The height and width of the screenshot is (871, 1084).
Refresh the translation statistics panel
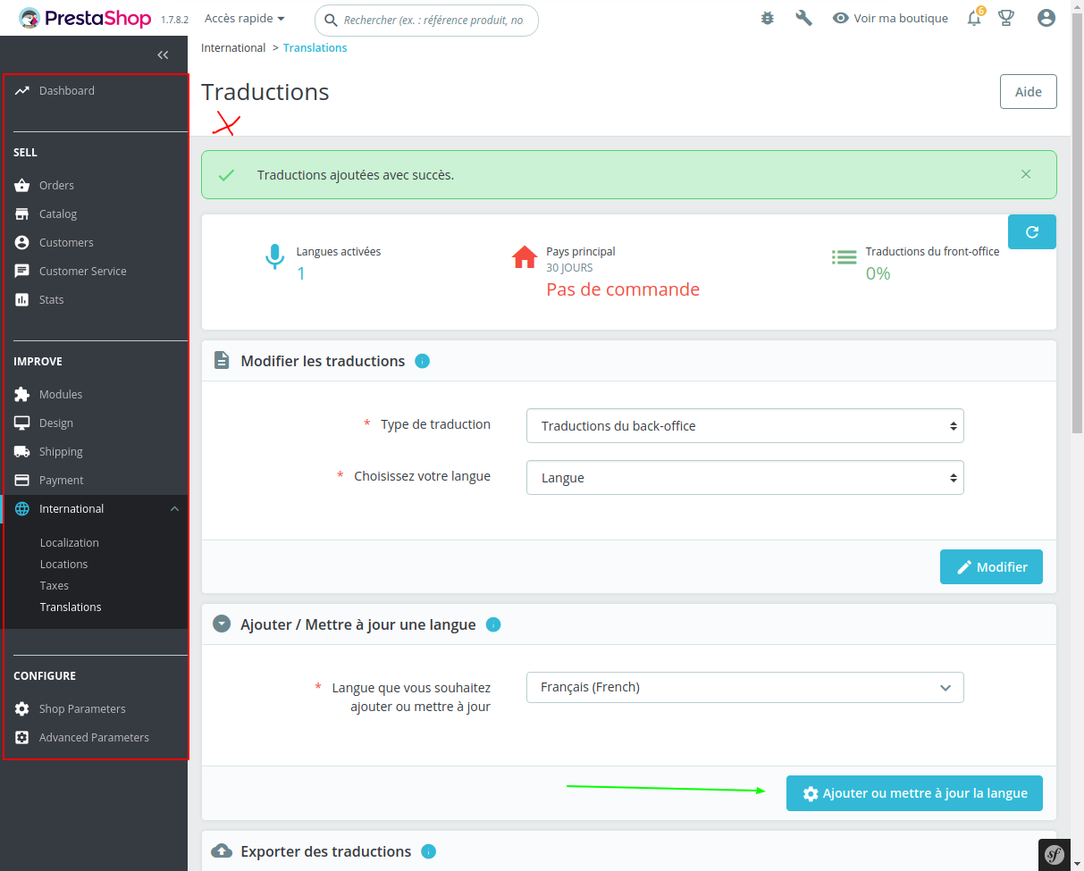(x=1031, y=231)
